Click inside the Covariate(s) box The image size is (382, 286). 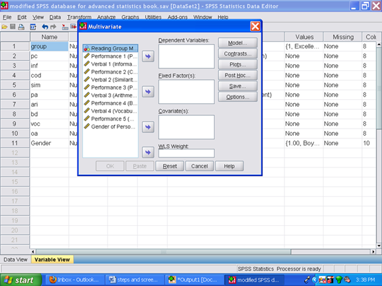click(x=186, y=127)
